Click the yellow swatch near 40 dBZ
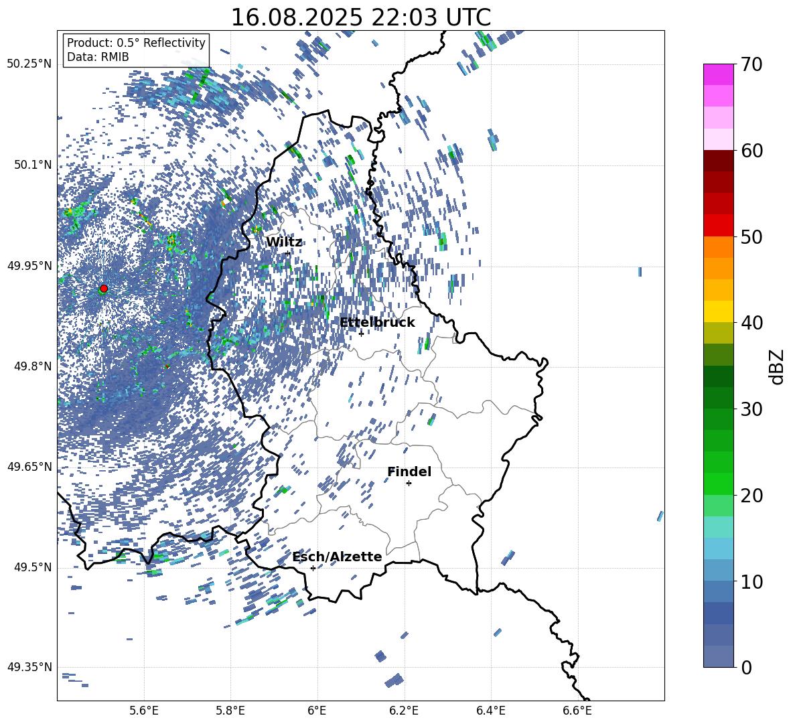Screen dimensions: 793x724 (719, 311)
